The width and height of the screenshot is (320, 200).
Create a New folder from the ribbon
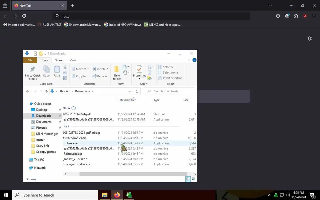[117, 73]
